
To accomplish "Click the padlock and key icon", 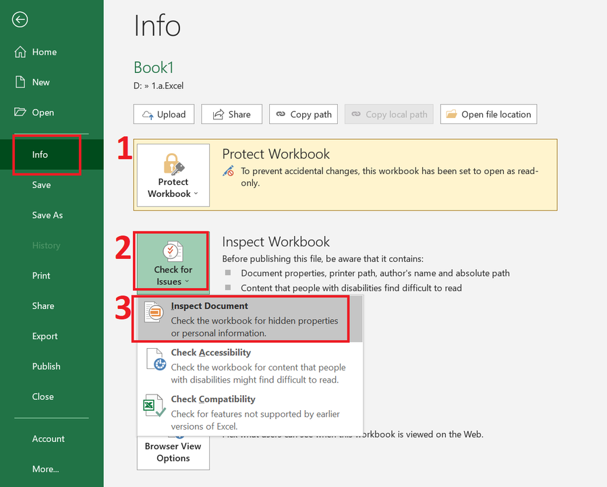I will (x=173, y=164).
